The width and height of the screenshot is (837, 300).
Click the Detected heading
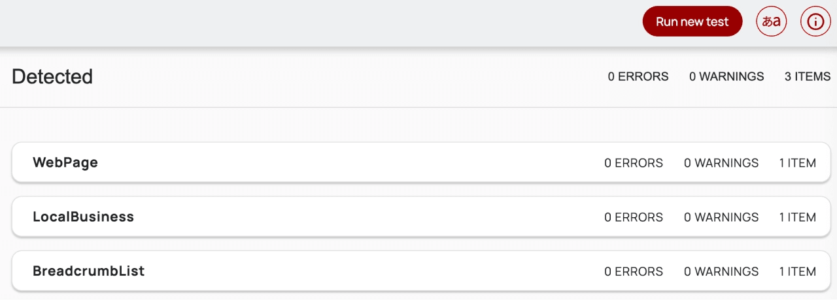[52, 77]
